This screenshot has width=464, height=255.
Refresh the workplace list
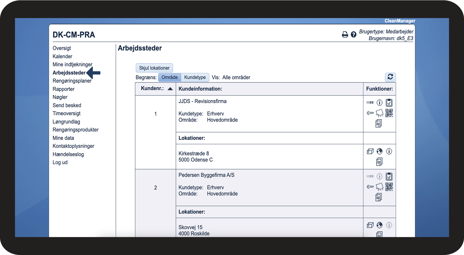pos(390,77)
